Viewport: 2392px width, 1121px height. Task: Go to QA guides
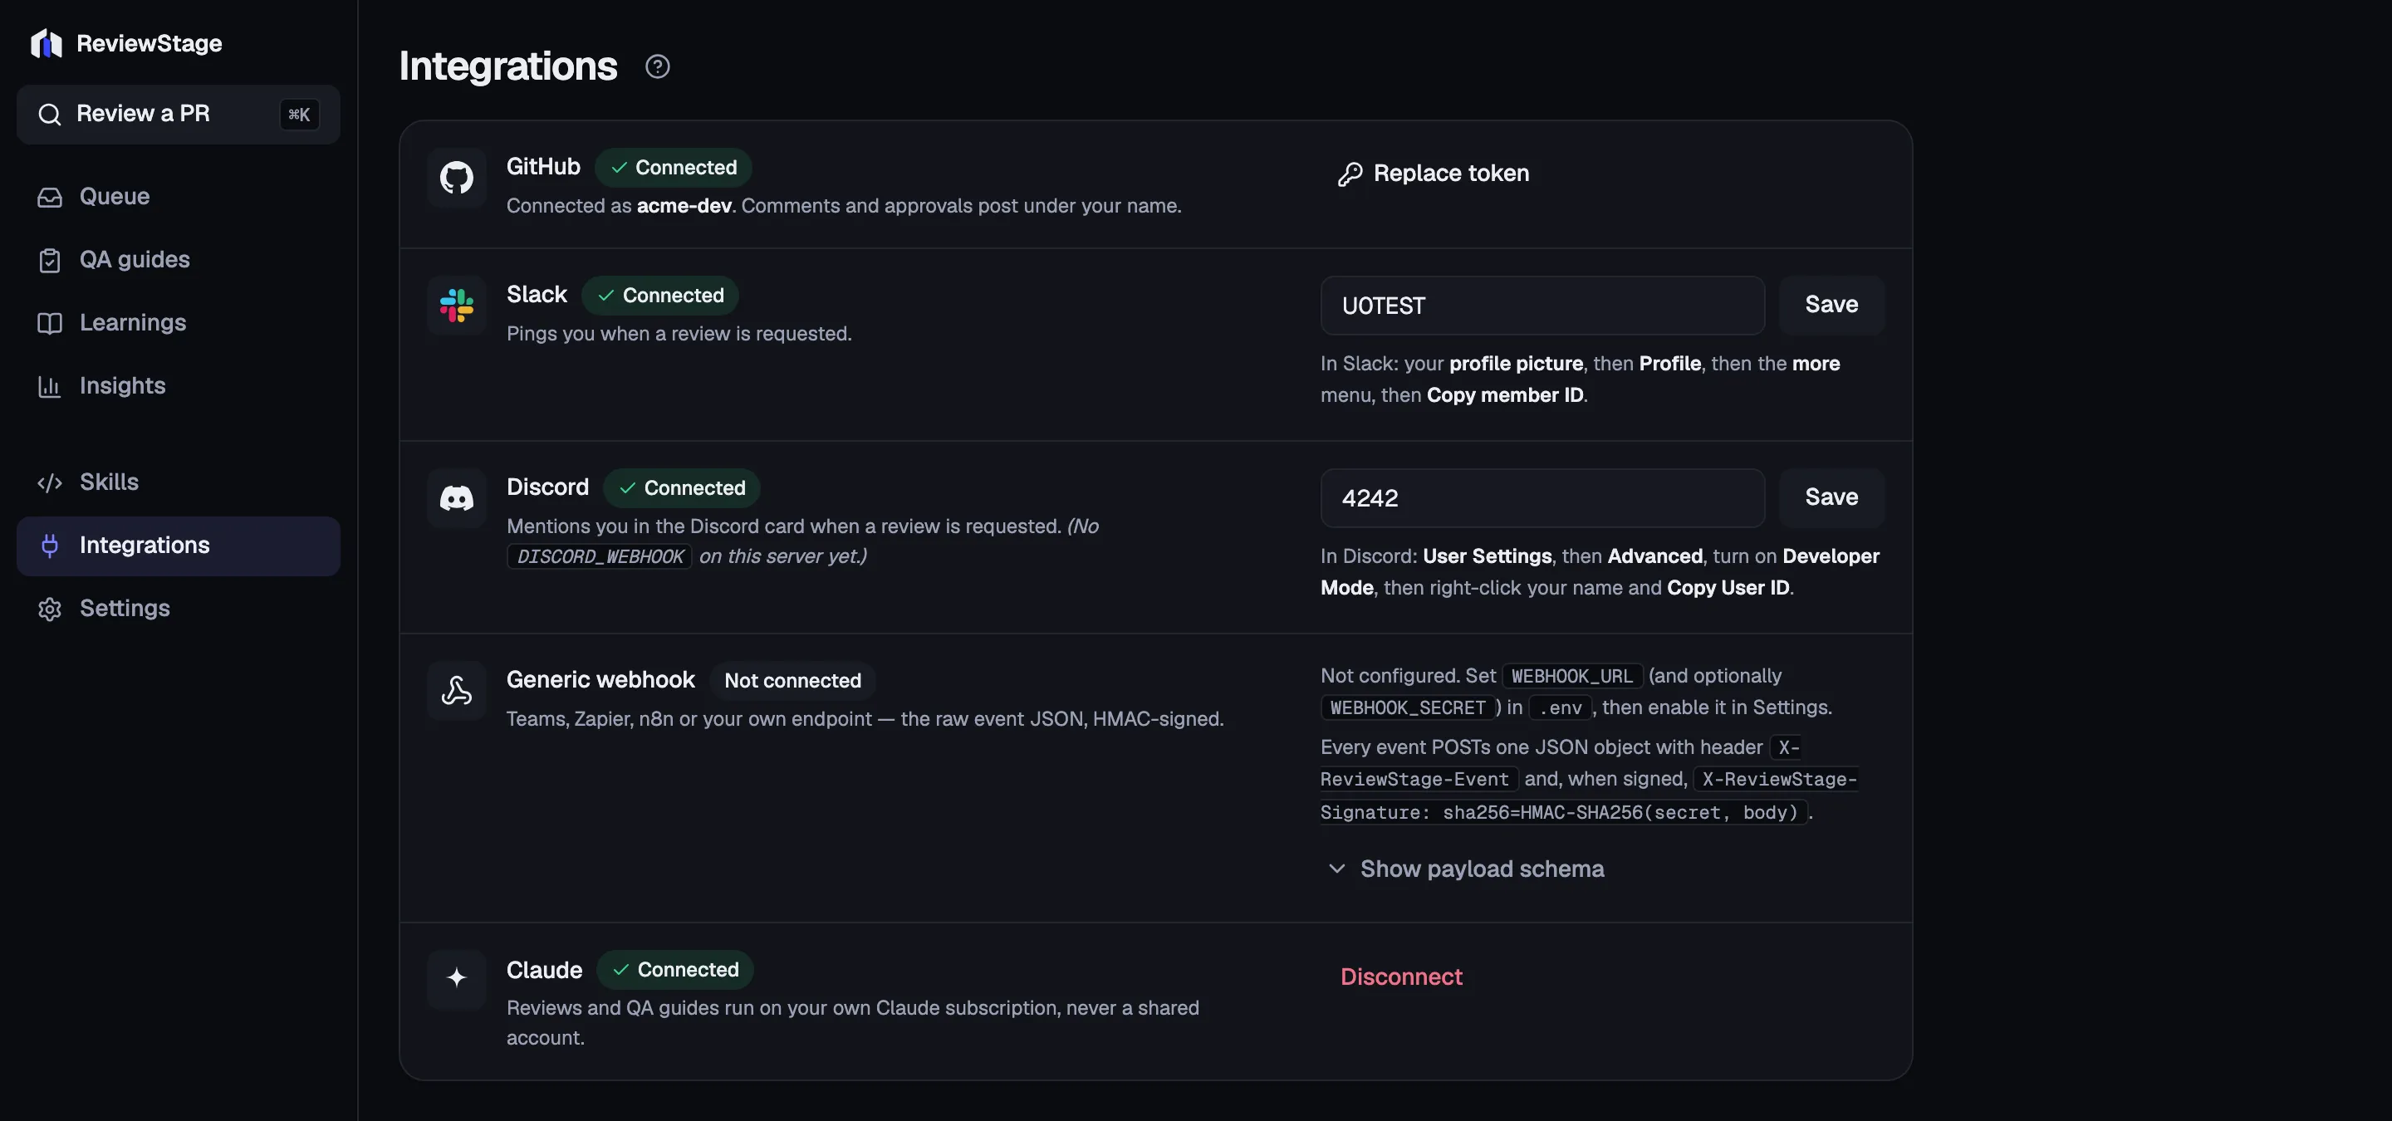(179, 260)
